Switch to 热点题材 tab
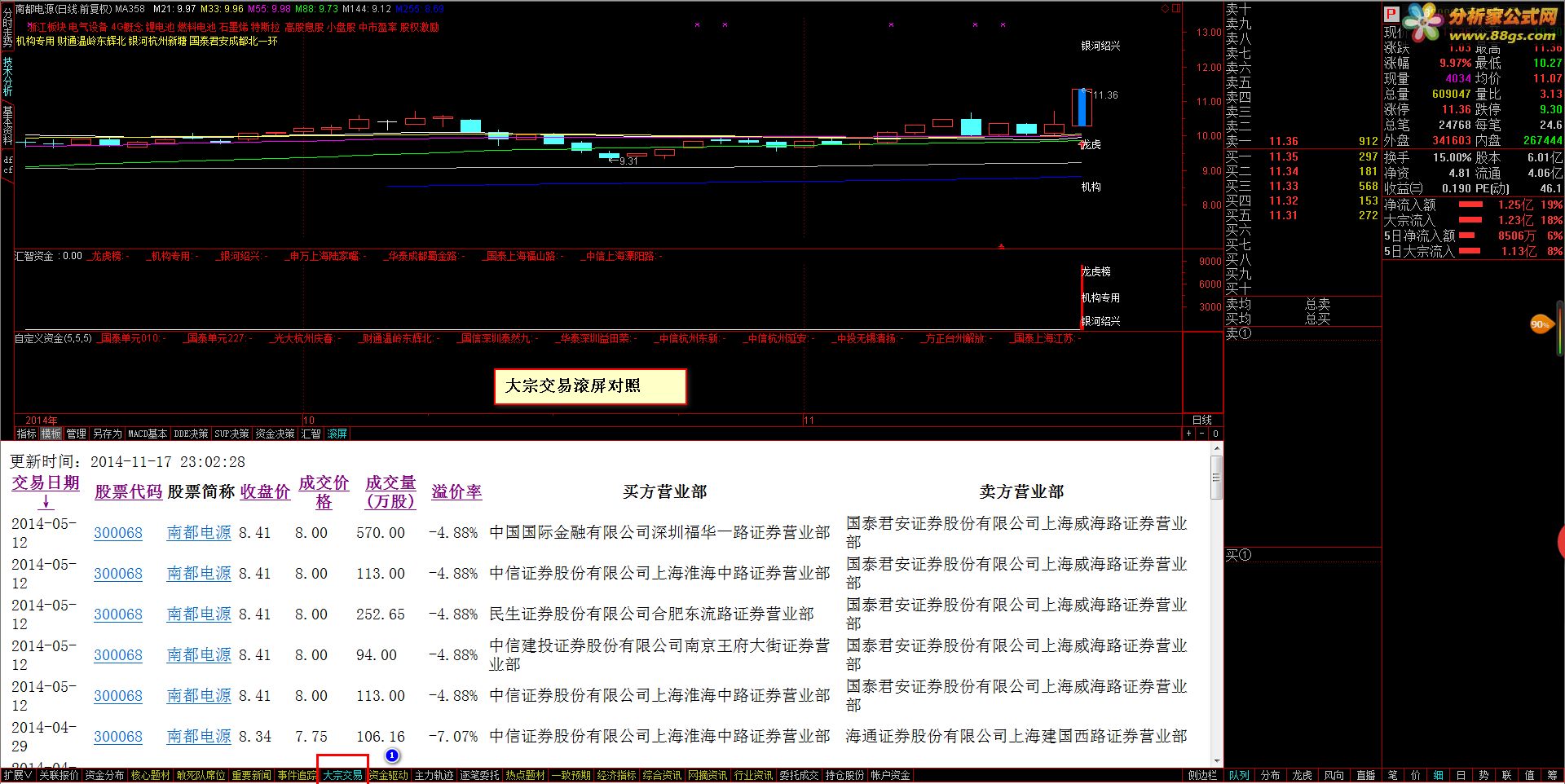 (x=526, y=775)
